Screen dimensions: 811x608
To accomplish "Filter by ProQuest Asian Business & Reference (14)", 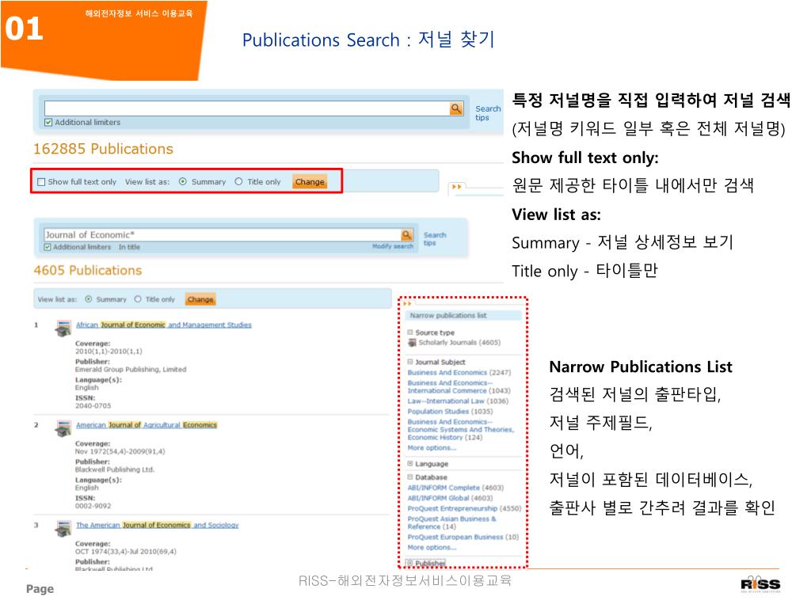I will point(451,522).
